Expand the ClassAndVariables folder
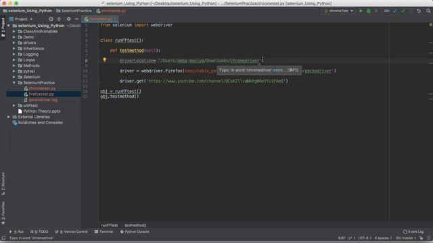The height and width of the screenshot is (243, 433). pyautogui.click(x=14, y=32)
